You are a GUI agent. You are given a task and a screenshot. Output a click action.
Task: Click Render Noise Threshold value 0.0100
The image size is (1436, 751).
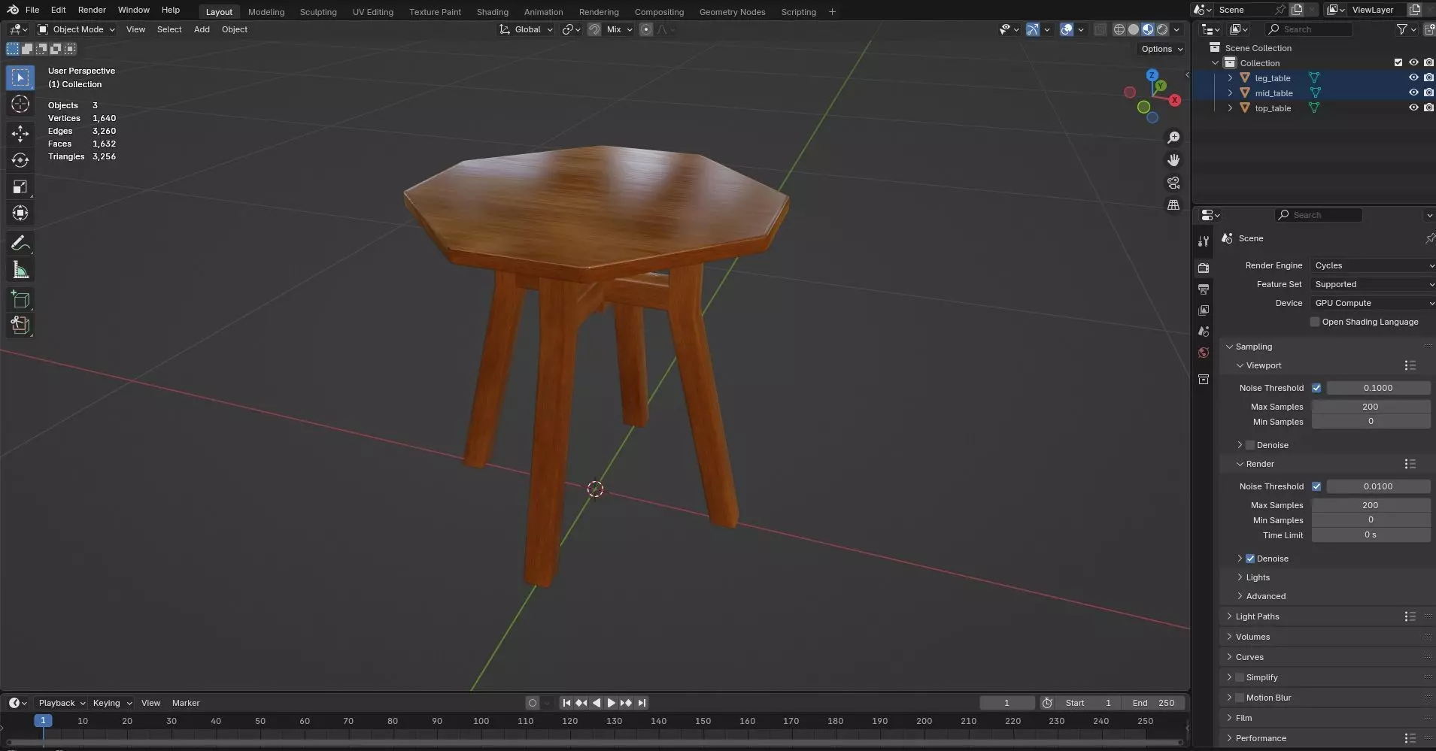coord(1378,486)
